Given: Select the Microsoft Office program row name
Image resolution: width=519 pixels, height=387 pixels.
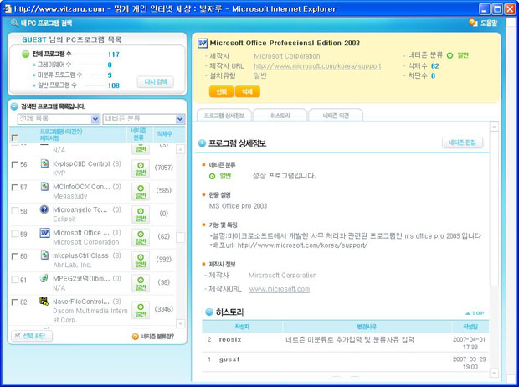Looking at the screenshot, I should [x=81, y=233].
